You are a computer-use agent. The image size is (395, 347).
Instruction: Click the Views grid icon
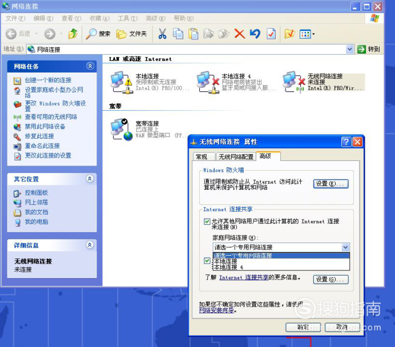point(305,34)
